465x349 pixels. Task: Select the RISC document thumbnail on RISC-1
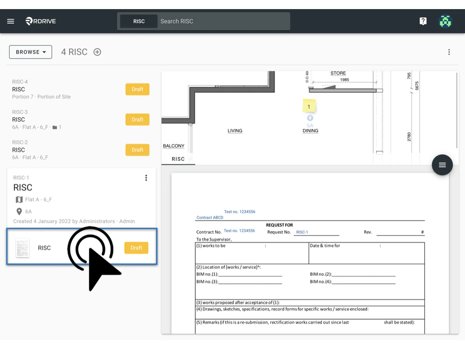(x=22, y=248)
